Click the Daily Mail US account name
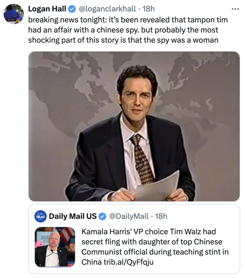The image size is (245, 278). (x=73, y=216)
